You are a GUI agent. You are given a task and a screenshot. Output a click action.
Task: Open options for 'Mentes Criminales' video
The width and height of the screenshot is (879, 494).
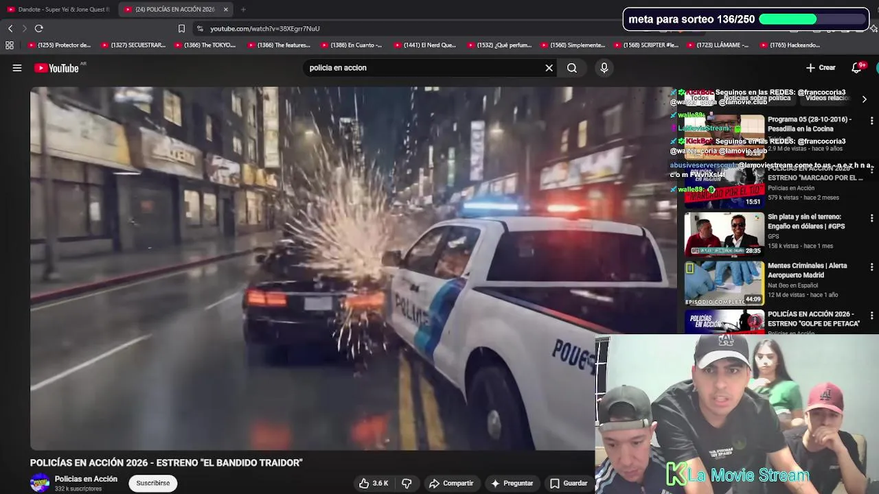(x=871, y=267)
